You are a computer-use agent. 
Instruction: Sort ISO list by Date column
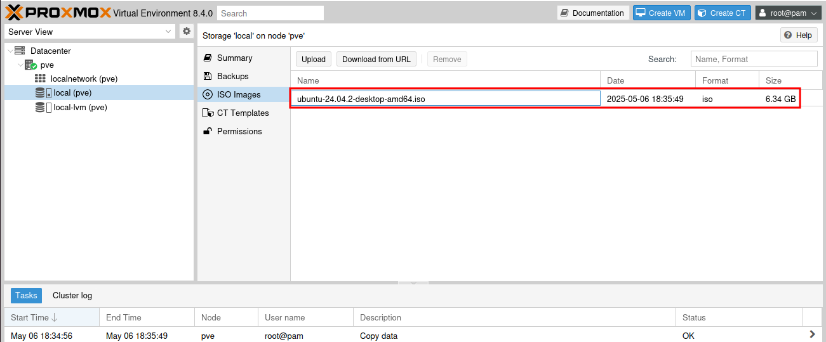(x=648, y=80)
